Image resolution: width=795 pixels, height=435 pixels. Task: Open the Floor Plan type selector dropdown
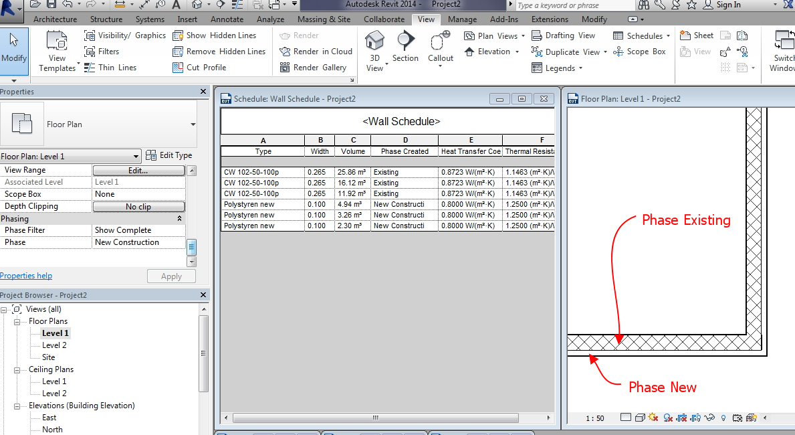point(193,124)
